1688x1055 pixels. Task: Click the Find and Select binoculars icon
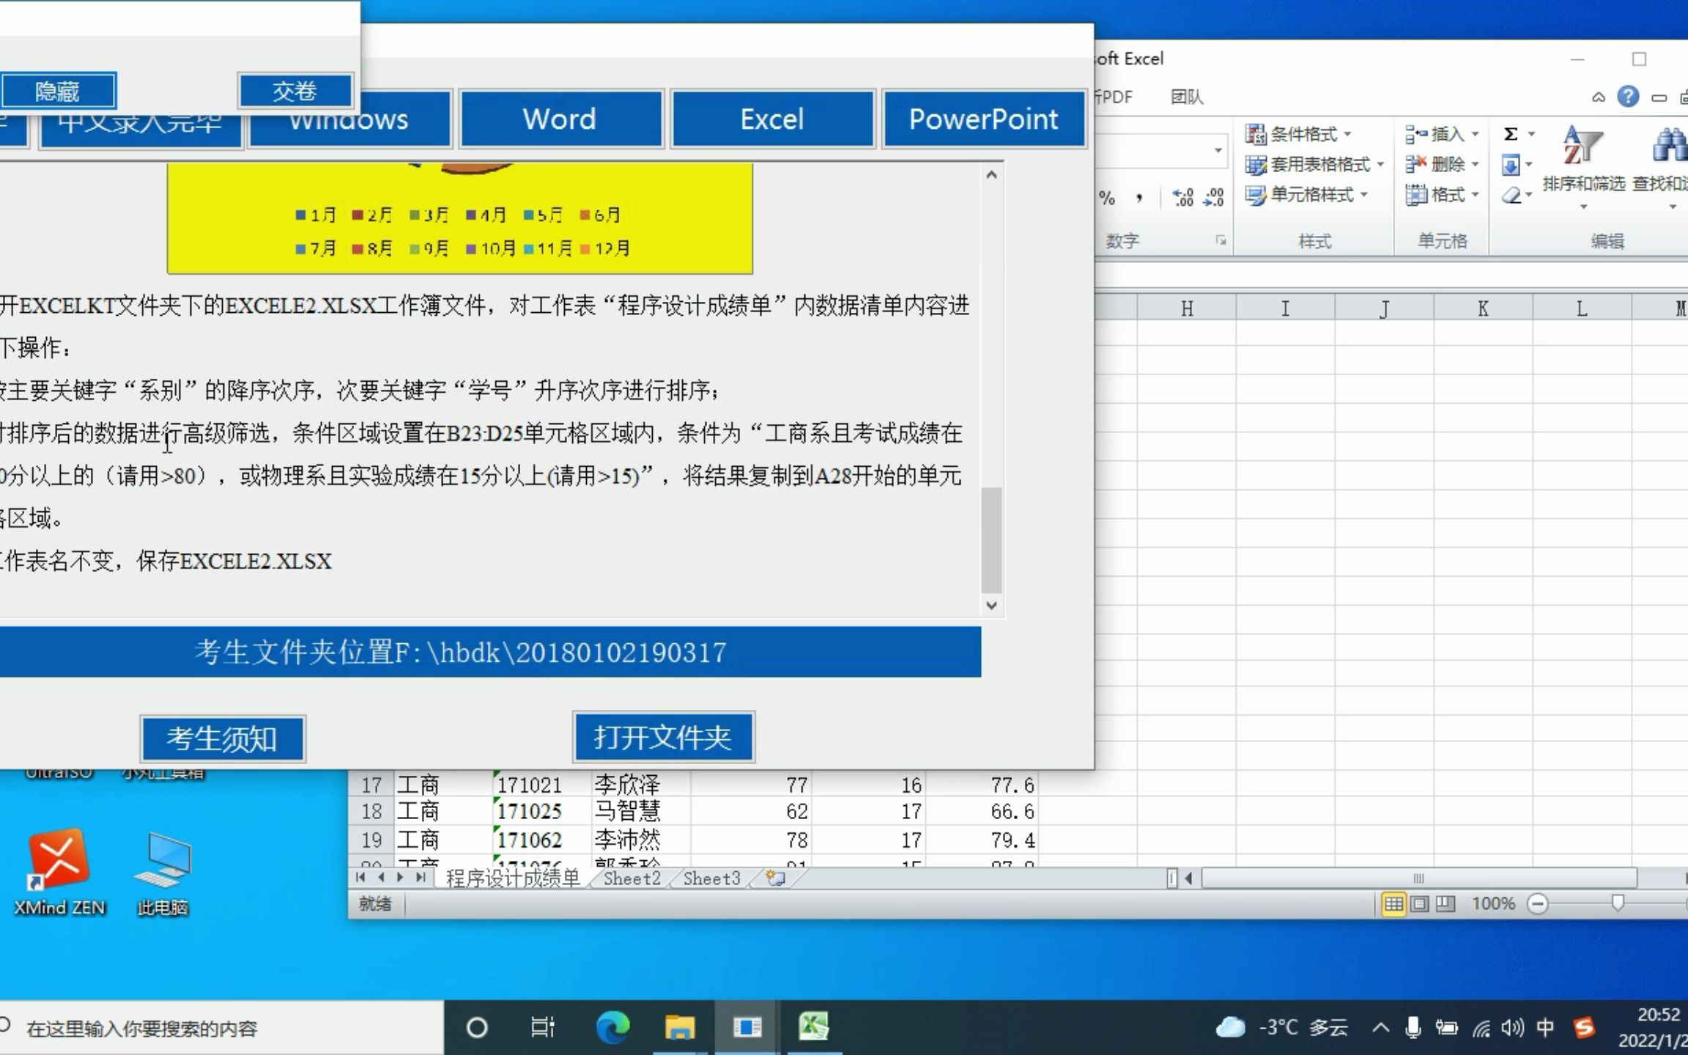pos(1669,145)
